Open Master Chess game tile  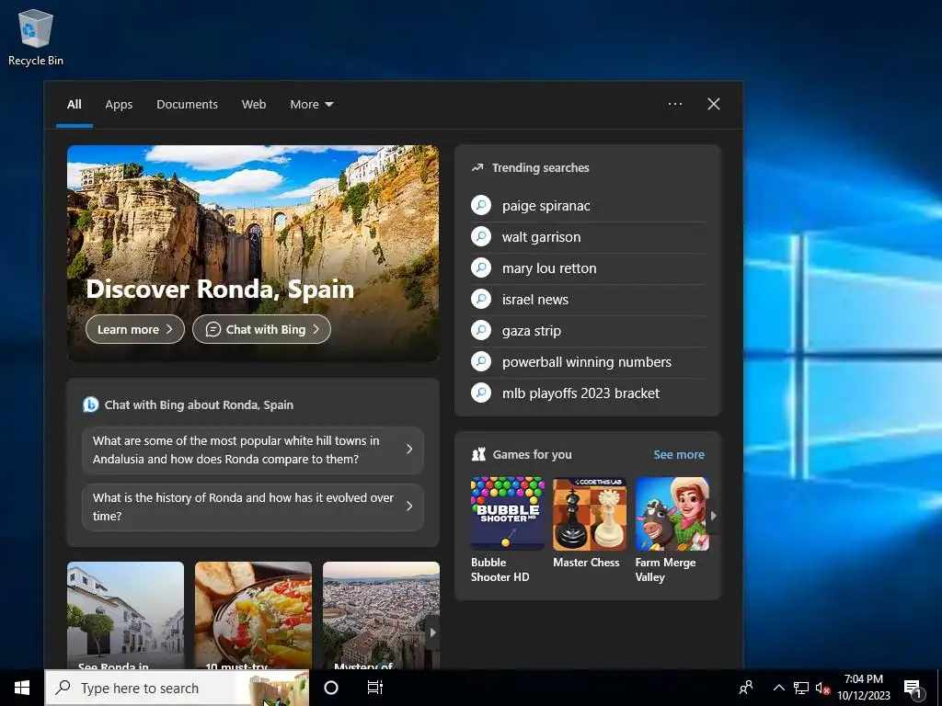click(590, 514)
